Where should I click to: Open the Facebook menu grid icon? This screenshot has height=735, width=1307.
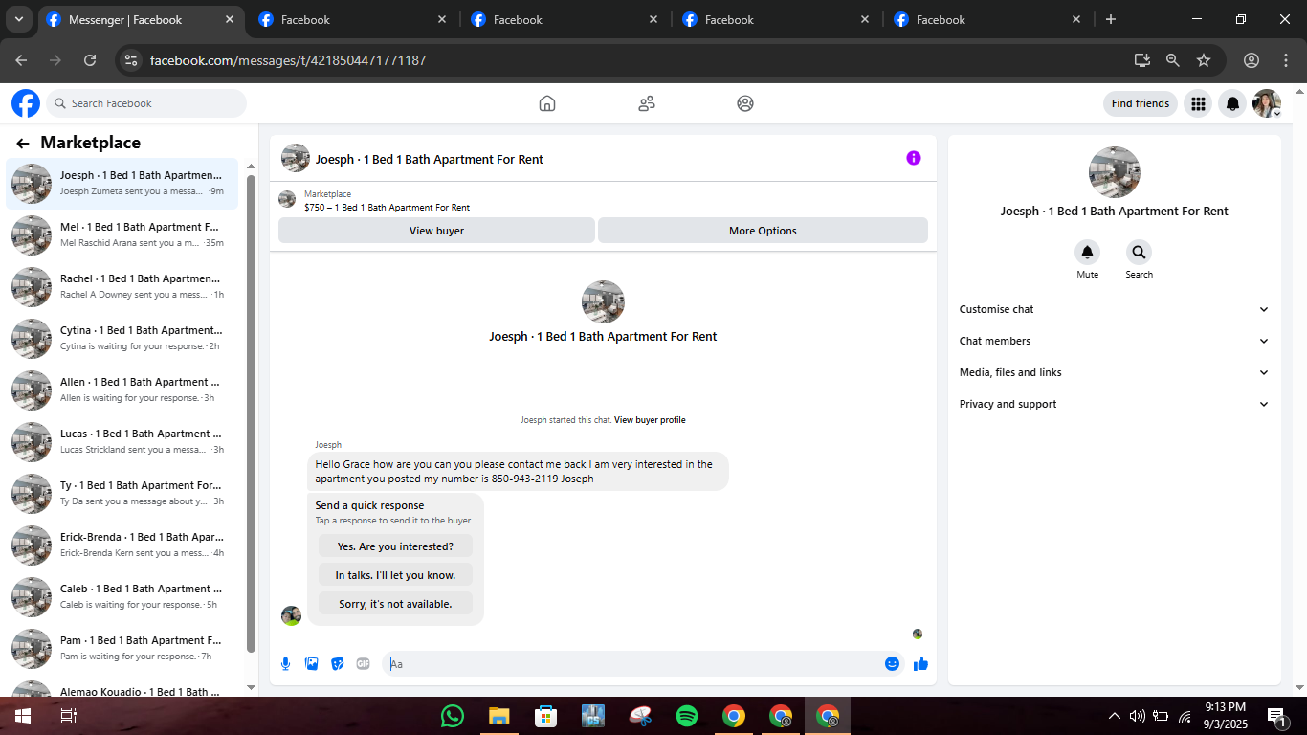click(x=1198, y=103)
